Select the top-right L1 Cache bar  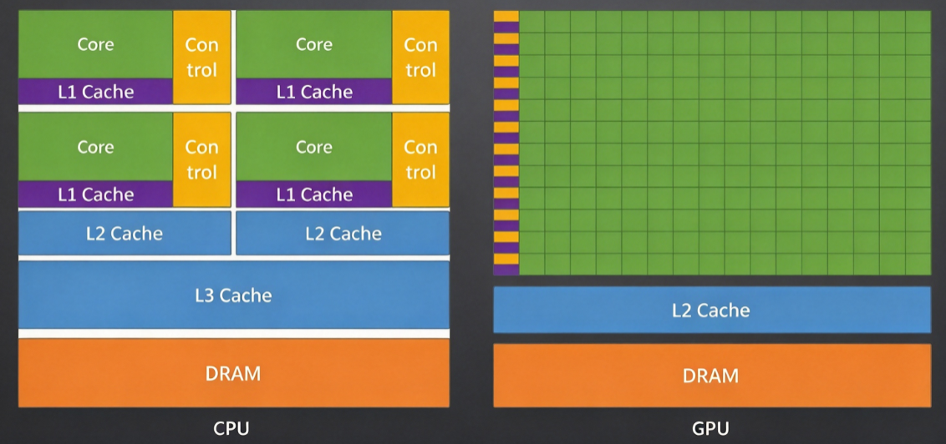coord(313,92)
